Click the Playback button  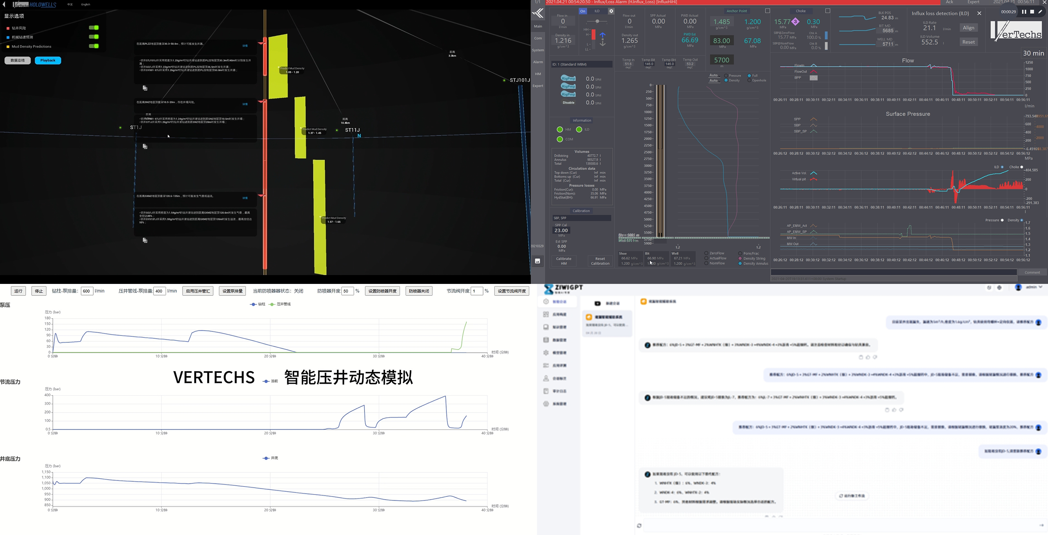pos(47,61)
